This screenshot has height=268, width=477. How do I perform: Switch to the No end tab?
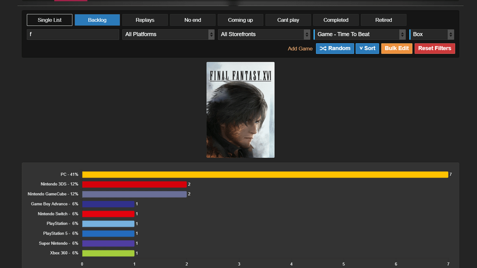[193, 20]
